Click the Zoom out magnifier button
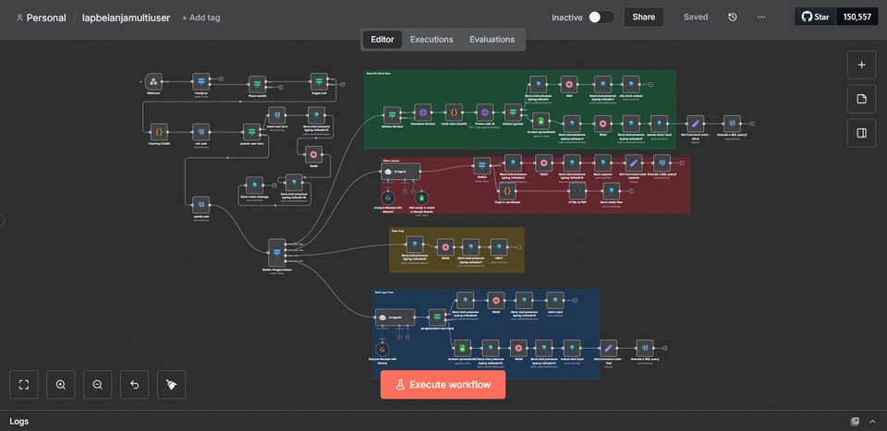 pos(97,385)
